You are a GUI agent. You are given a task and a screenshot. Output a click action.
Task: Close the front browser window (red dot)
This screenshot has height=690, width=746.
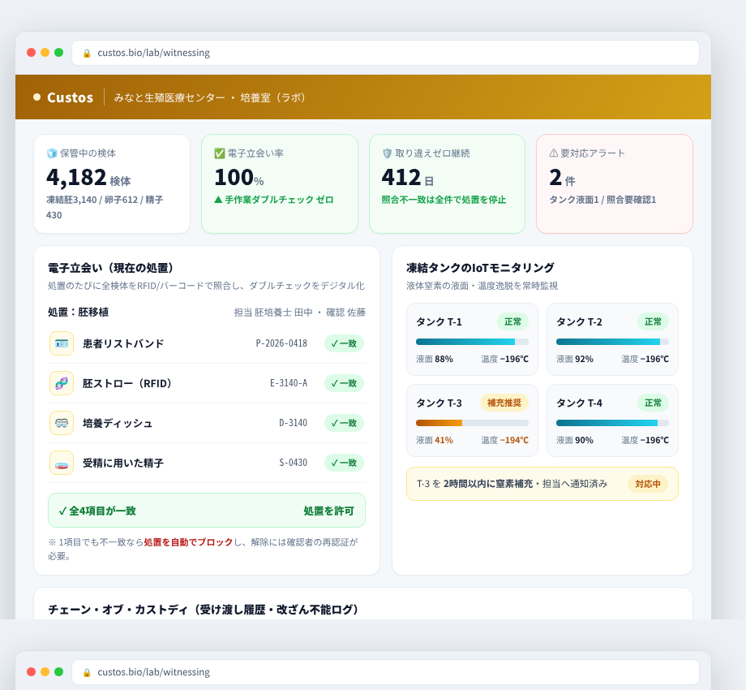coord(32,53)
